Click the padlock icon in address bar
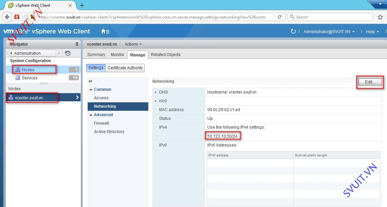 (x=32, y=17)
